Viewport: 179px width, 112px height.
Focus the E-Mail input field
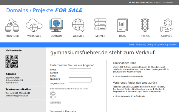[x=80, y=76]
